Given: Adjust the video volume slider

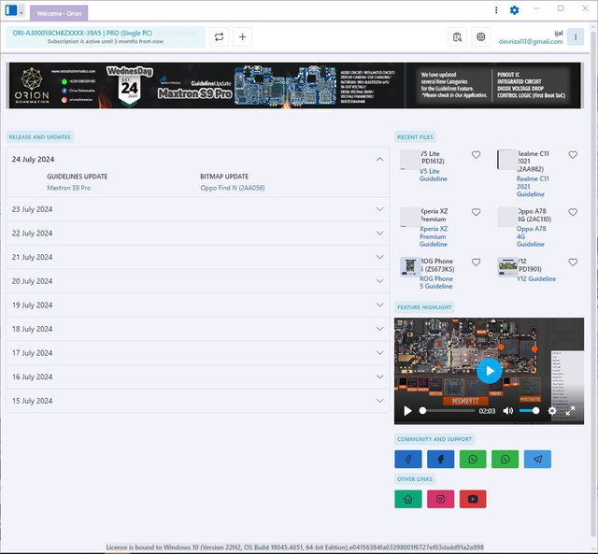Looking at the screenshot, I should coord(529,411).
